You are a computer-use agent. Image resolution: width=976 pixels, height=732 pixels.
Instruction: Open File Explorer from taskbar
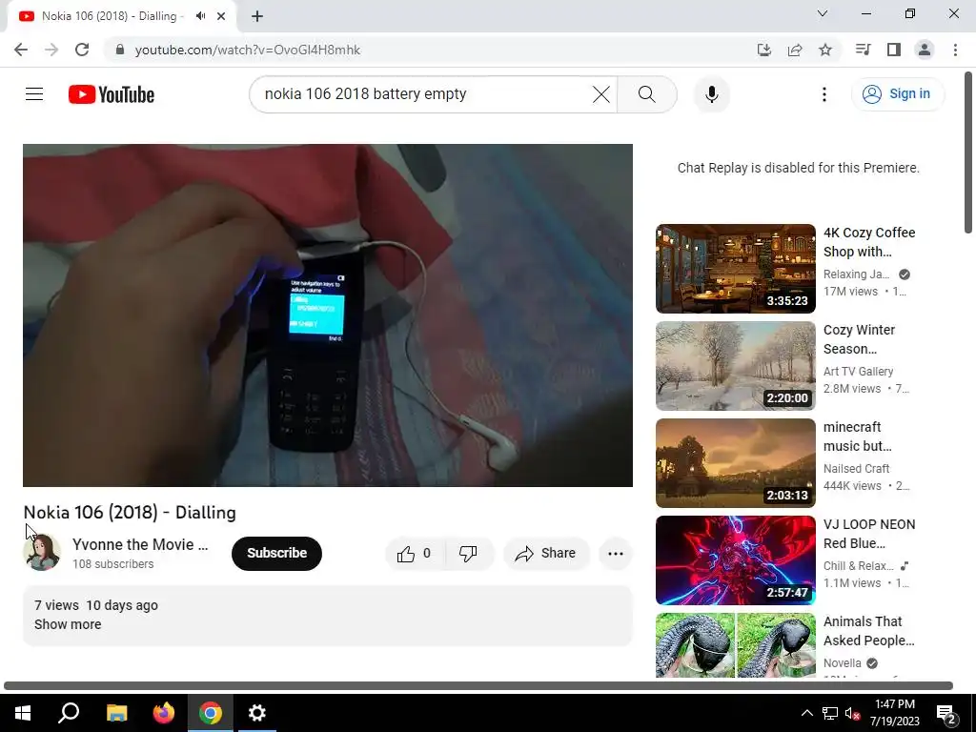click(116, 713)
